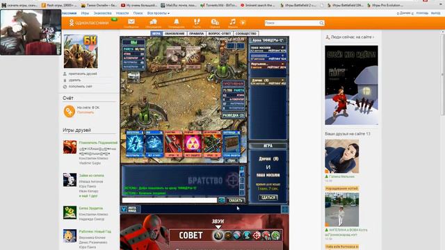Click the Odnoklassniki logo
The height and width of the screenshot is (250, 445).
(90, 23)
